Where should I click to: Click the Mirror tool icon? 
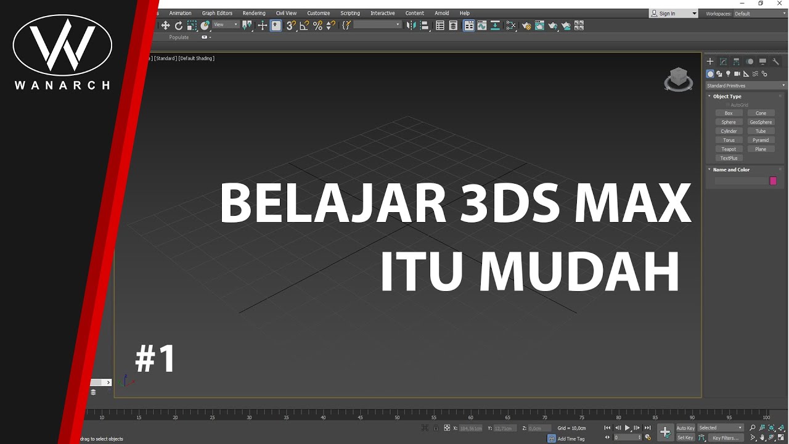coord(411,25)
